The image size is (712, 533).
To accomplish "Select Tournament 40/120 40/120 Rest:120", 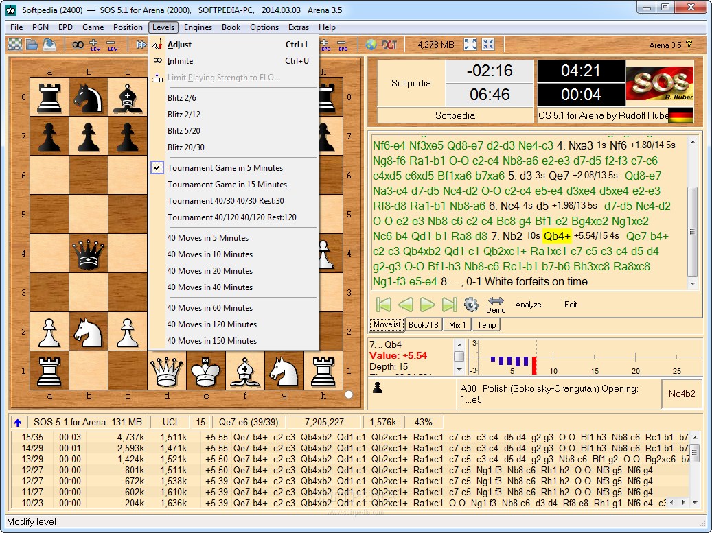I will pyautogui.click(x=233, y=217).
